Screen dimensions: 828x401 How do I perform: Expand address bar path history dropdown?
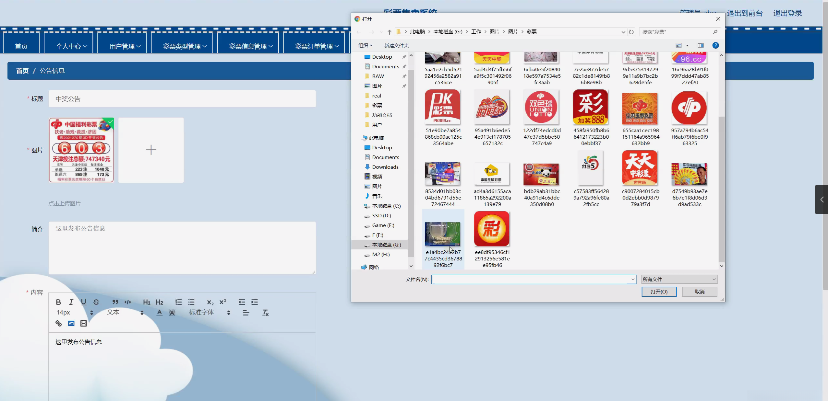click(x=623, y=32)
